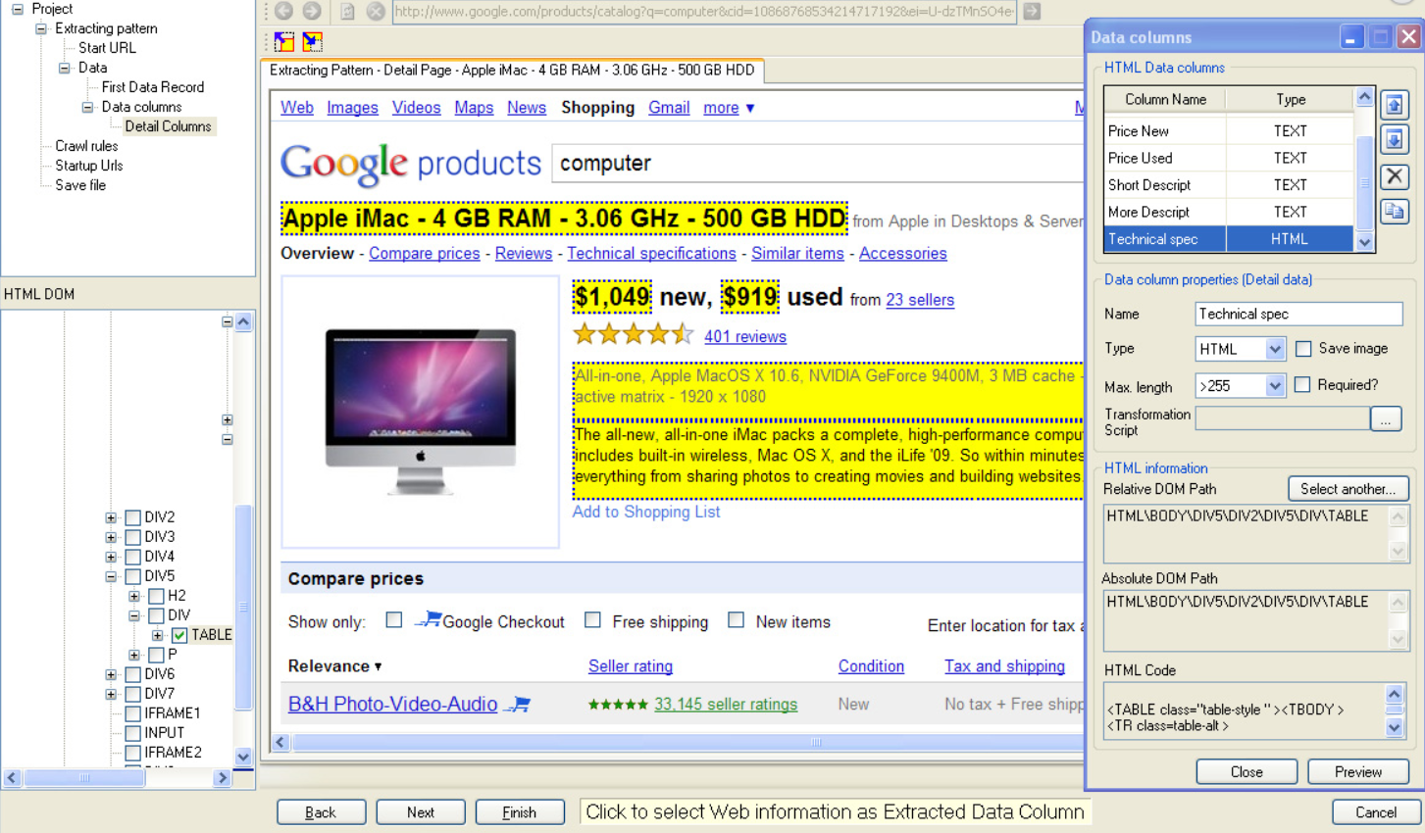The width and height of the screenshot is (1425, 833).
Task: Click the Select another... button
Action: (x=1348, y=489)
